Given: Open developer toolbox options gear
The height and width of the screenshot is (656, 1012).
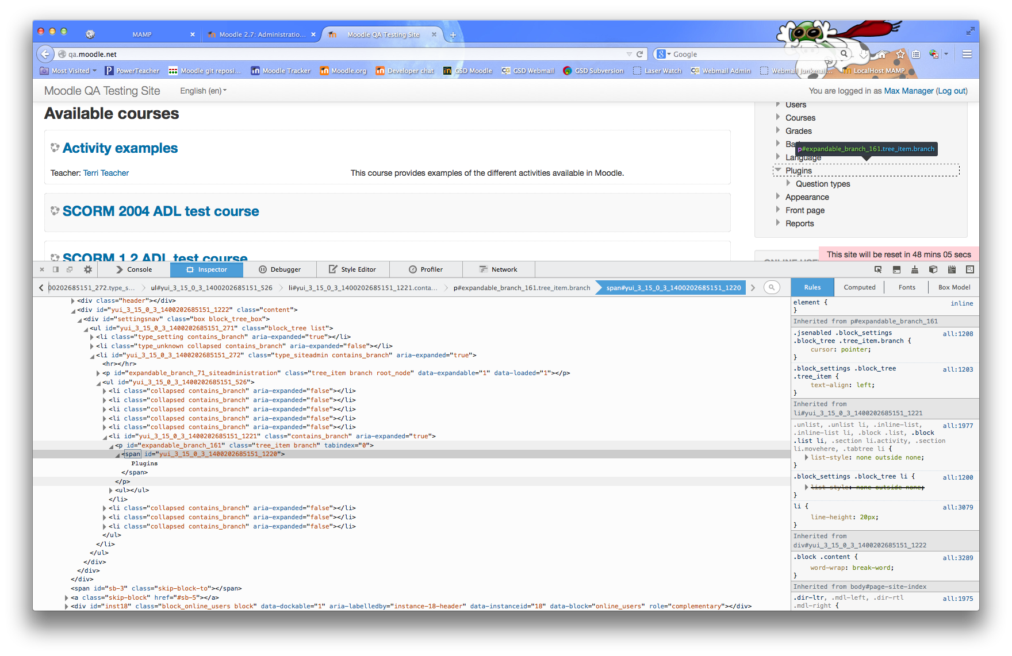Looking at the screenshot, I should (x=88, y=269).
